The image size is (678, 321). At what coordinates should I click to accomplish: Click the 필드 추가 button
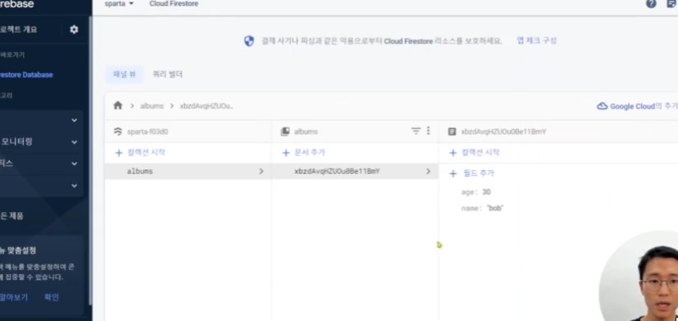[x=478, y=174]
